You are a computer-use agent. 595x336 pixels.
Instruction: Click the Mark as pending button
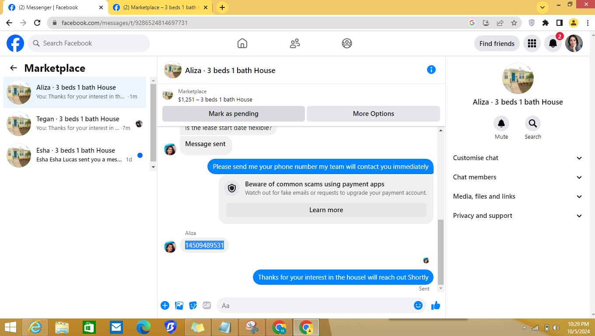point(234,114)
